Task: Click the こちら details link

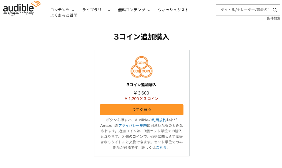Action: tap(161, 148)
